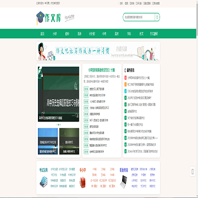Open the 一年级 link in orange section
The height and width of the screenshot is (198, 198).
(x=94, y=169)
